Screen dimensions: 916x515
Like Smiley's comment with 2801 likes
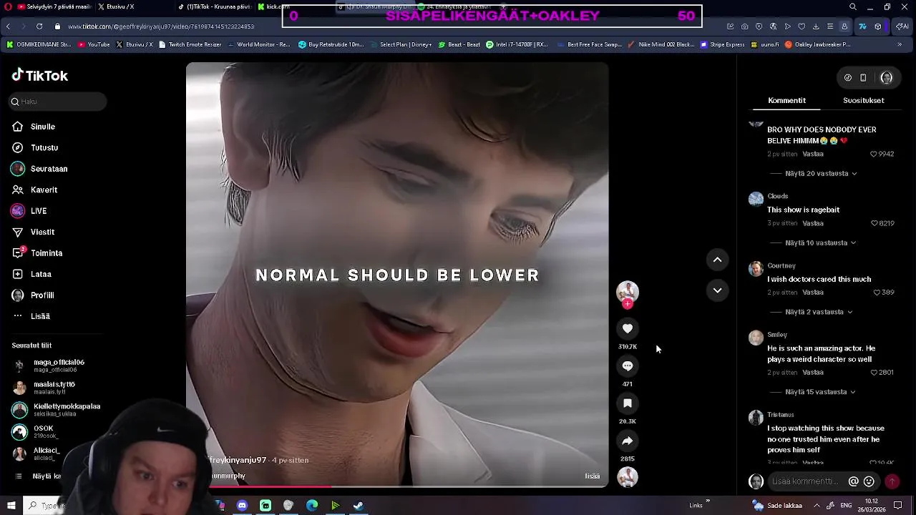click(x=874, y=373)
